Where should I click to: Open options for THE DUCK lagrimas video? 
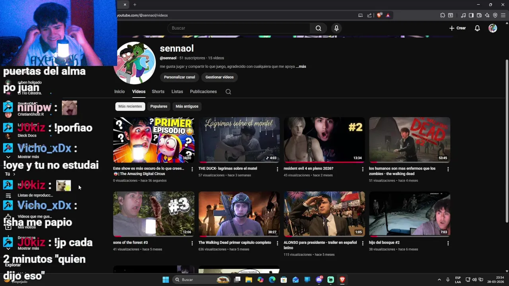click(278, 169)
